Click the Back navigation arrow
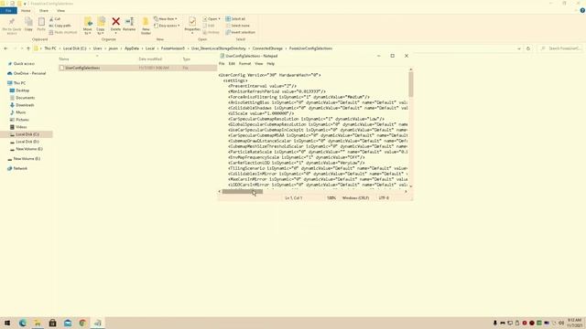This screenshot has height=329, width=586. 5,48
